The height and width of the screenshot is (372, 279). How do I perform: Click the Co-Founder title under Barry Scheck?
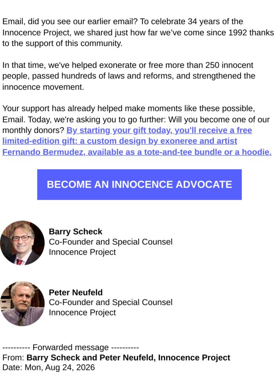point(110,242)
